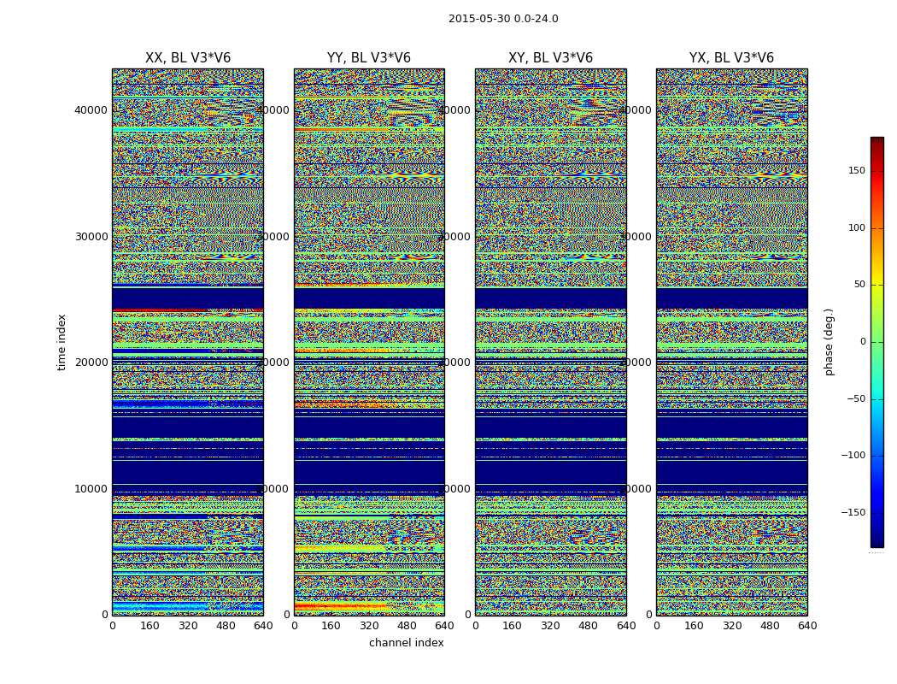Image resolution: width=897 pixels, height=684 pixels.
Task: Click the 'XY, BL V3*V6' subplot title
Action: pos(550,58)
